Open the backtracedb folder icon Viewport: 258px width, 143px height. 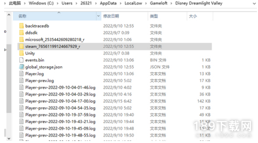pos(21,26)
